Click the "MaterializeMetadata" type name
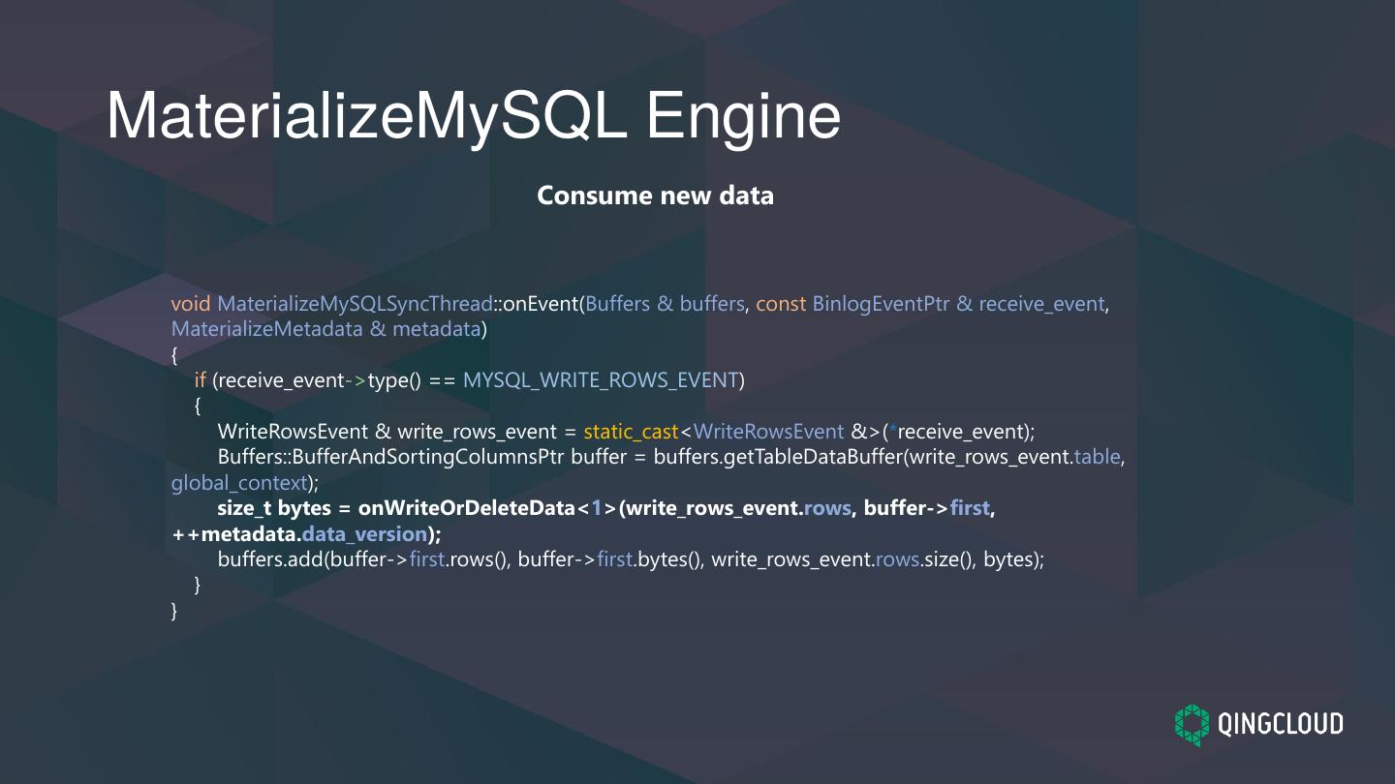Screen dimensions: 1395x784 tap(266, 329)
